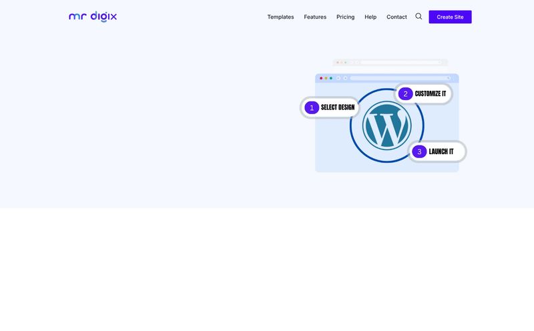
Task: Click the Select Design step badge
Action: (x=330, y=107)
